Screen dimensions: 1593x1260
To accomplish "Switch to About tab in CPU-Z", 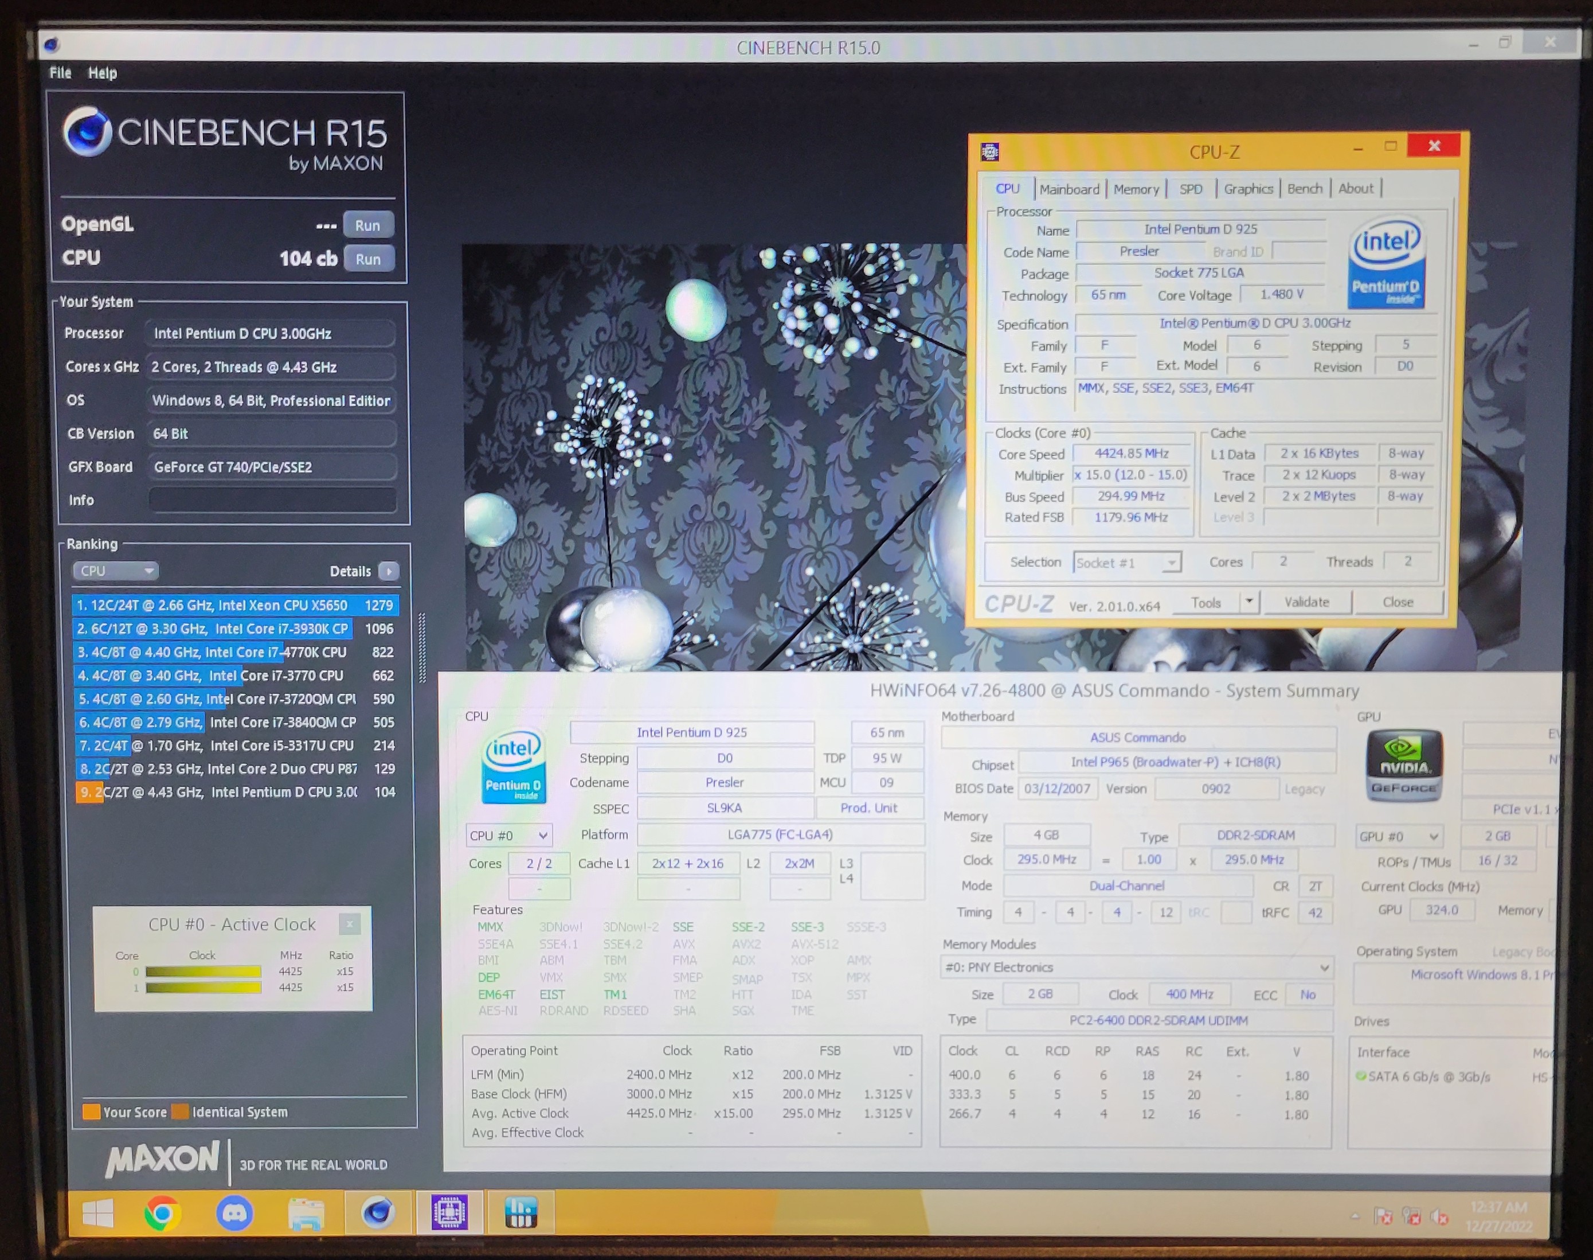I will (x=1356, y=189).
